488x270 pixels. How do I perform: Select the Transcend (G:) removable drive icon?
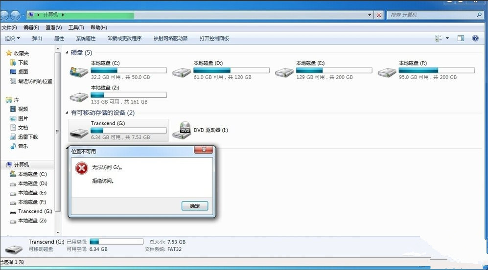(x=79, y=133)
